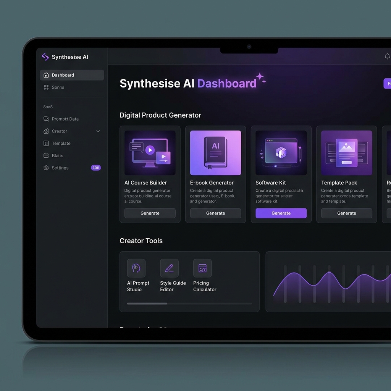Screen dimensions: 391x391
Task: Select Btaits in sidebar menu
Action: [72, 156]
